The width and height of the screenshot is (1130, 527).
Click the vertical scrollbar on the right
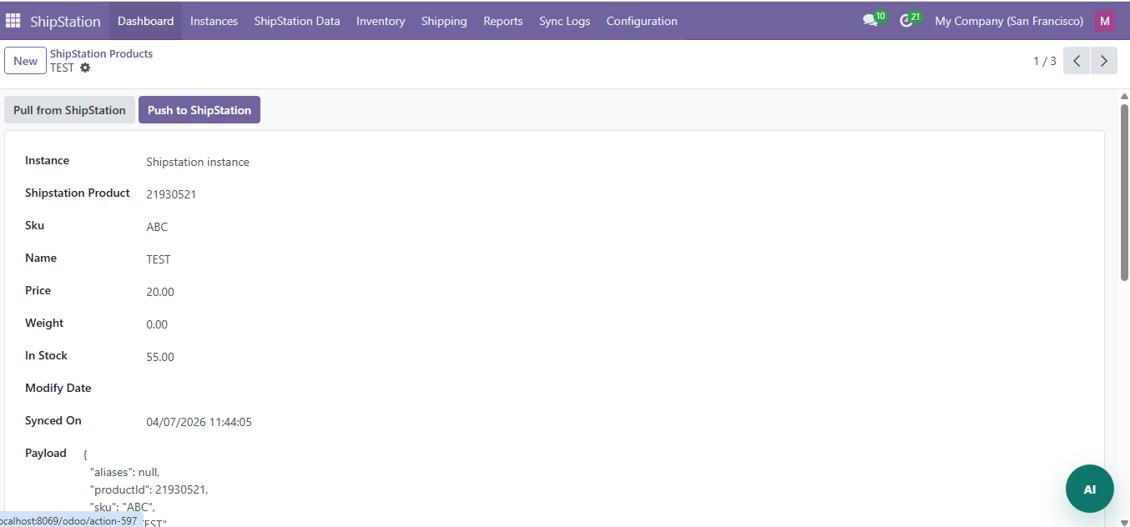click(1124, 192)
